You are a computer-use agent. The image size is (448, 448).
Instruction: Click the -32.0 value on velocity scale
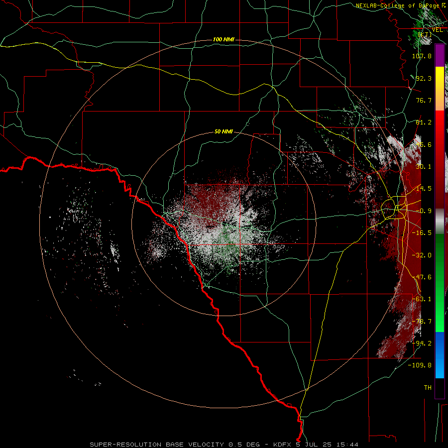(422, 255)
